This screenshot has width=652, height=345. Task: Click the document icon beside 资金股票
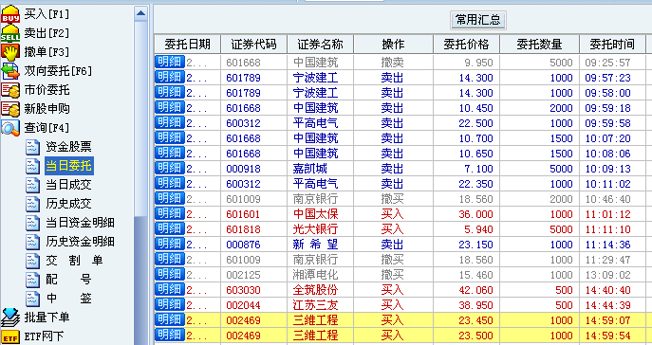[x=32, y=147]
